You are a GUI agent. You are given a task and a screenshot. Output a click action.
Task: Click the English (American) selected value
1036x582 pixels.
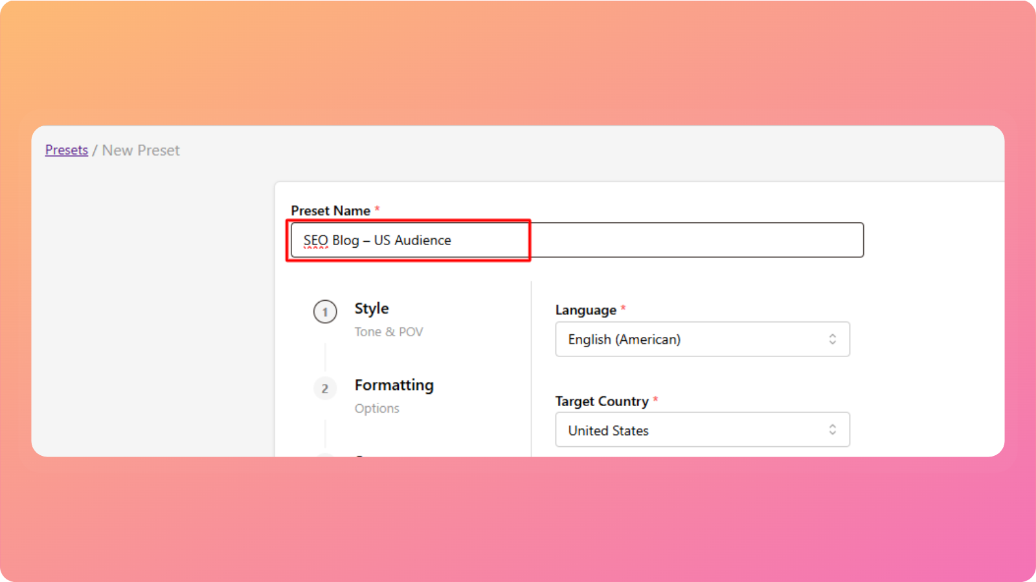[624, 339]
